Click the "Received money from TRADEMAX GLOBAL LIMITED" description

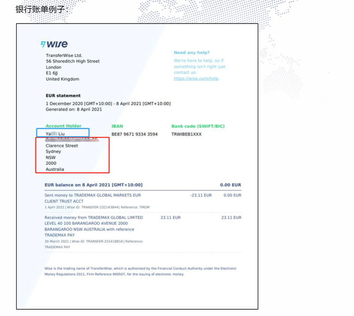click(x=94, y=226)
